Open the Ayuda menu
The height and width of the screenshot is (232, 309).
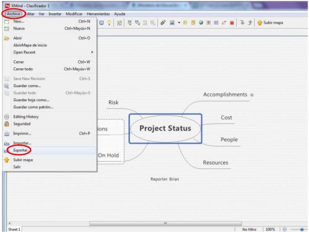click(x=120, y=14)
